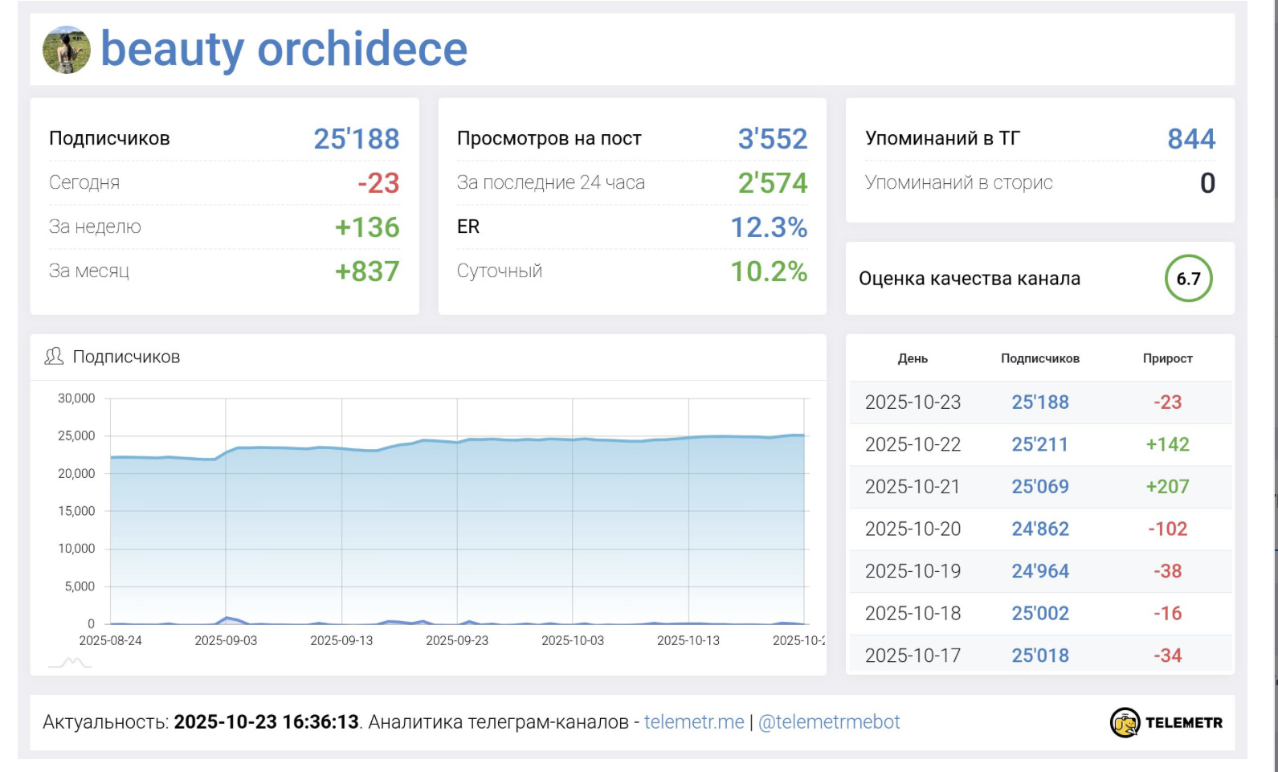Image resolution: width=1278 pixels, height=772 pixels.
Task: Click the +207 growth value
Action: point(1167,487)
